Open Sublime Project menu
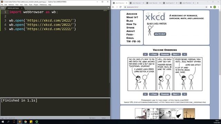The image size is (221, 124). 36,4
